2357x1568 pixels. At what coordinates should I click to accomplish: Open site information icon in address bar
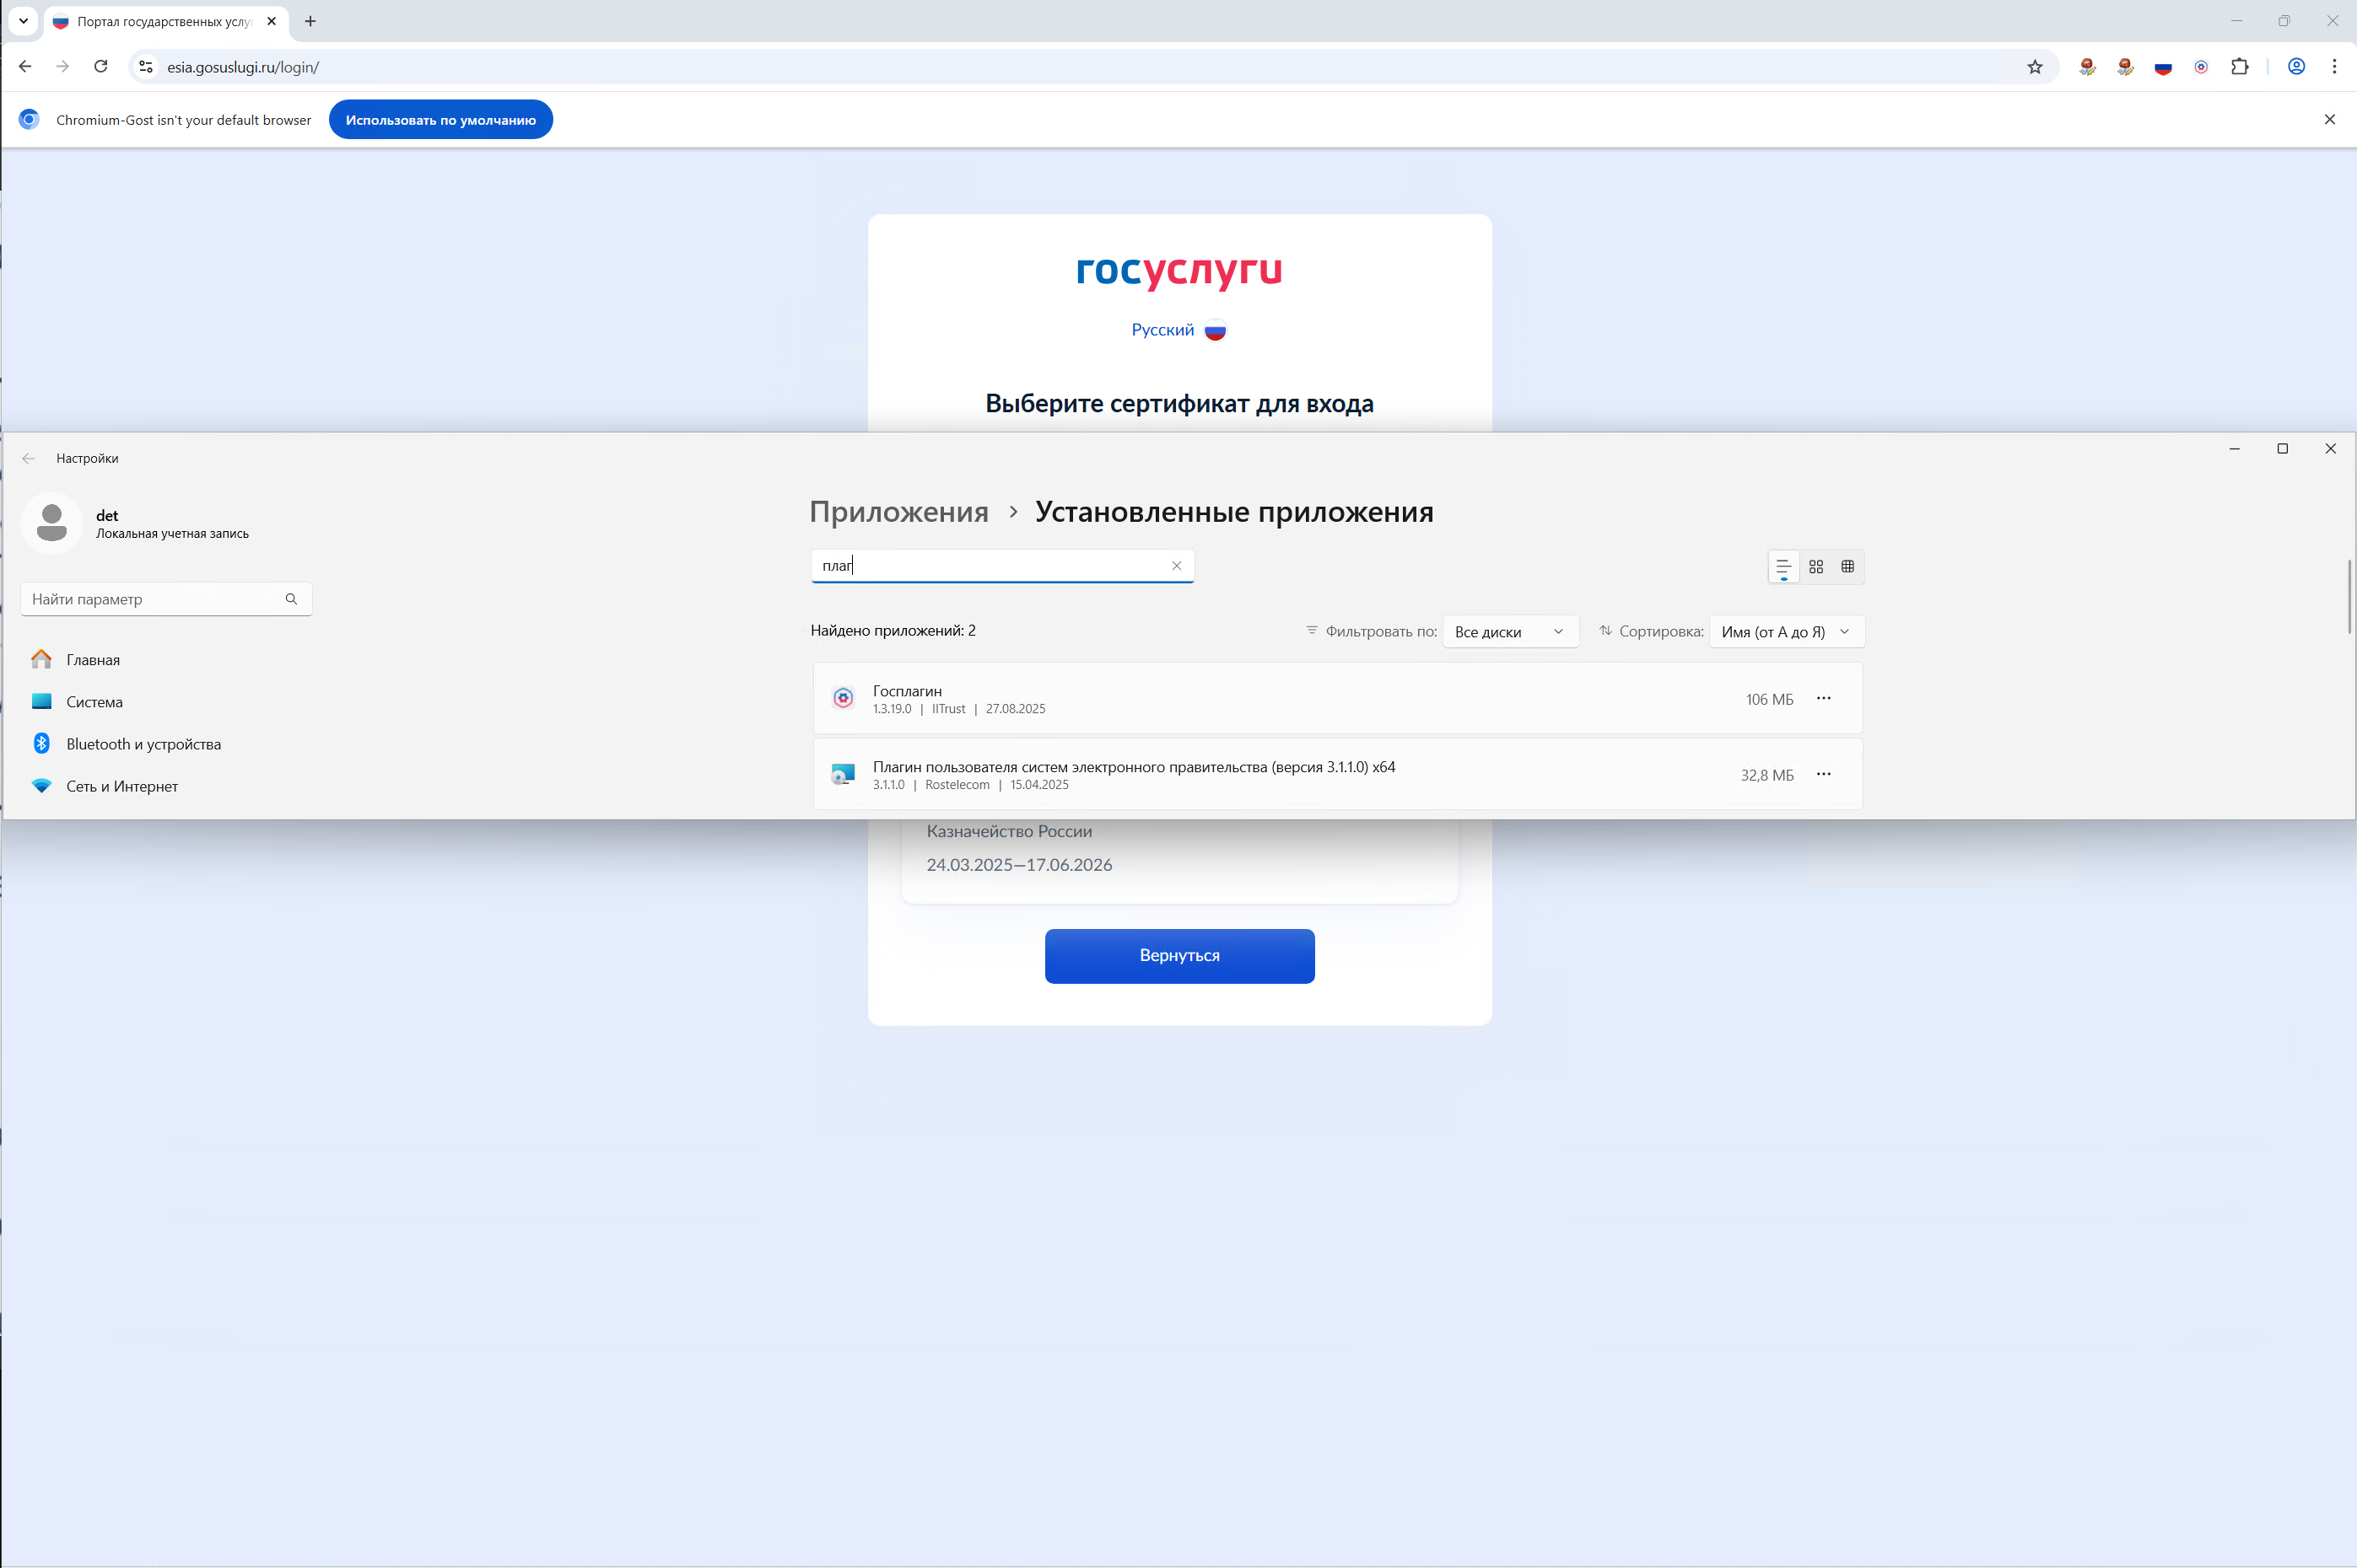(x=146, y=67)
